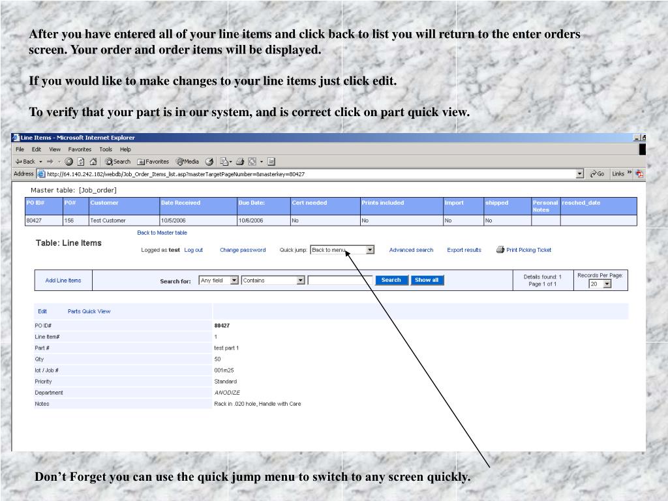Click the address URL field
This screenshot has height=501, width=668.
[310, 174]
